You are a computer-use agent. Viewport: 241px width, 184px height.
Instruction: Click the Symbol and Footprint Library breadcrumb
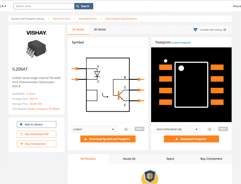28,19
